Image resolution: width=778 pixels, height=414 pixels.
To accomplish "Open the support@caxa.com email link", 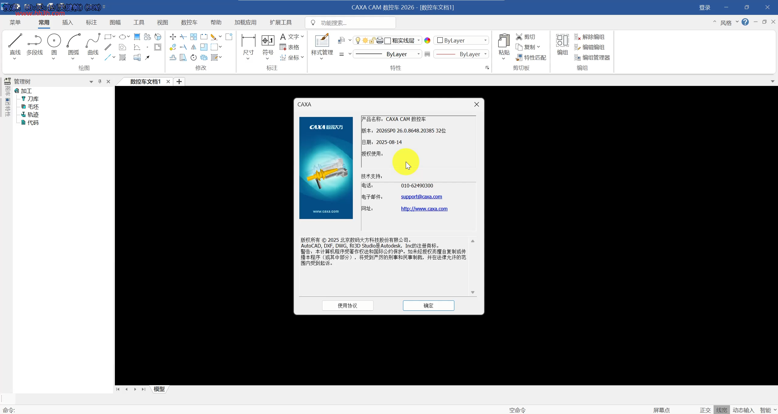I will point(422,197).
